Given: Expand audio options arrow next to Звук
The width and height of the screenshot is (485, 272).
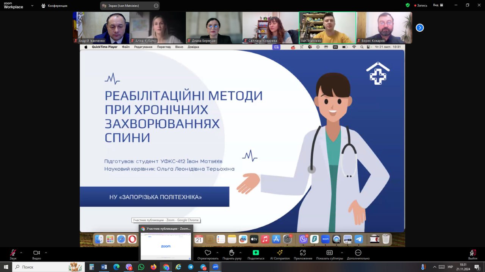Looking at the screenshot, I should 21,252.
